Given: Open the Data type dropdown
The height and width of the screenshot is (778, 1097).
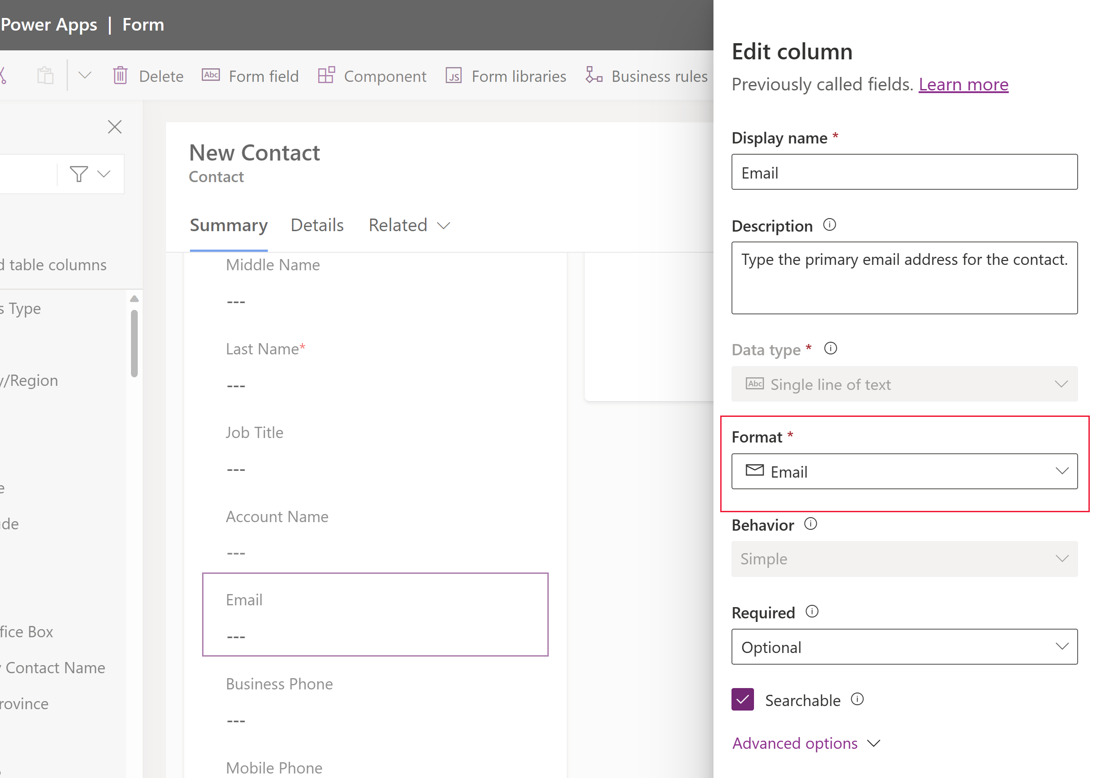Looking at the screenshot, I should [906, 384].
